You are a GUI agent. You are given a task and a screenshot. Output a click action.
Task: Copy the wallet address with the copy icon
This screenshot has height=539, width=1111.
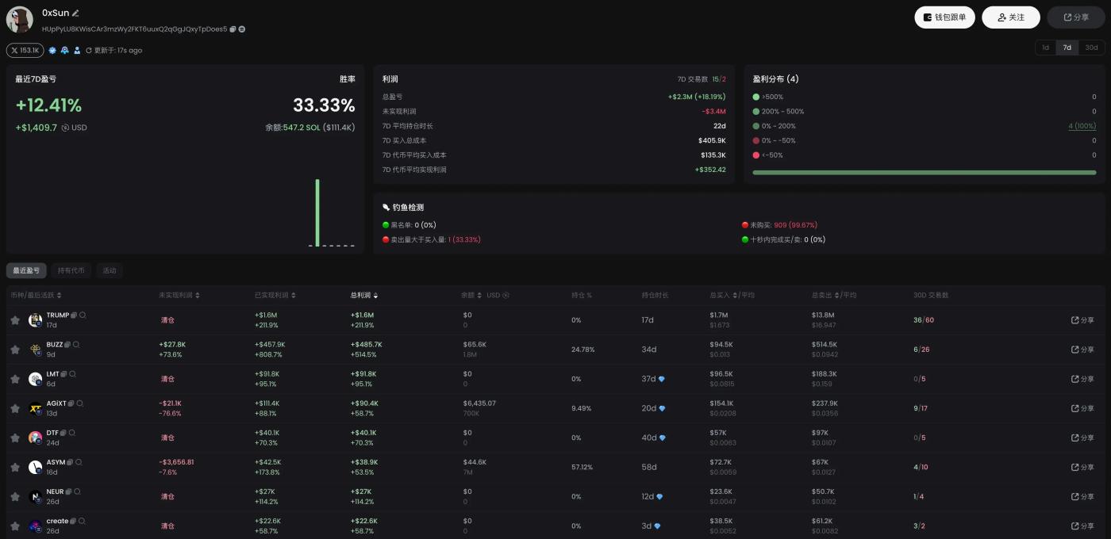pos(233,29)
